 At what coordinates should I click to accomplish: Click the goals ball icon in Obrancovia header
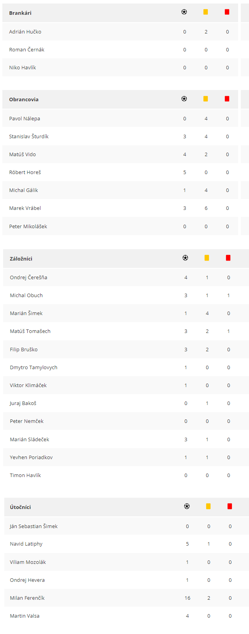click(184, 99)
